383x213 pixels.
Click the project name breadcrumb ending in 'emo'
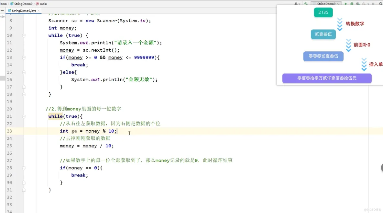click(3, 4)
